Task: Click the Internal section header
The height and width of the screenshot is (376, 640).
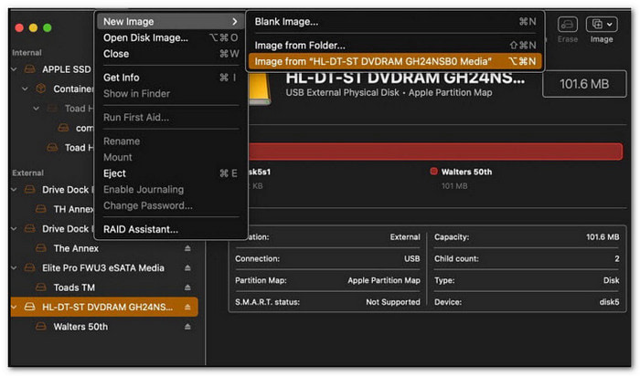Action: coord(27,53)
